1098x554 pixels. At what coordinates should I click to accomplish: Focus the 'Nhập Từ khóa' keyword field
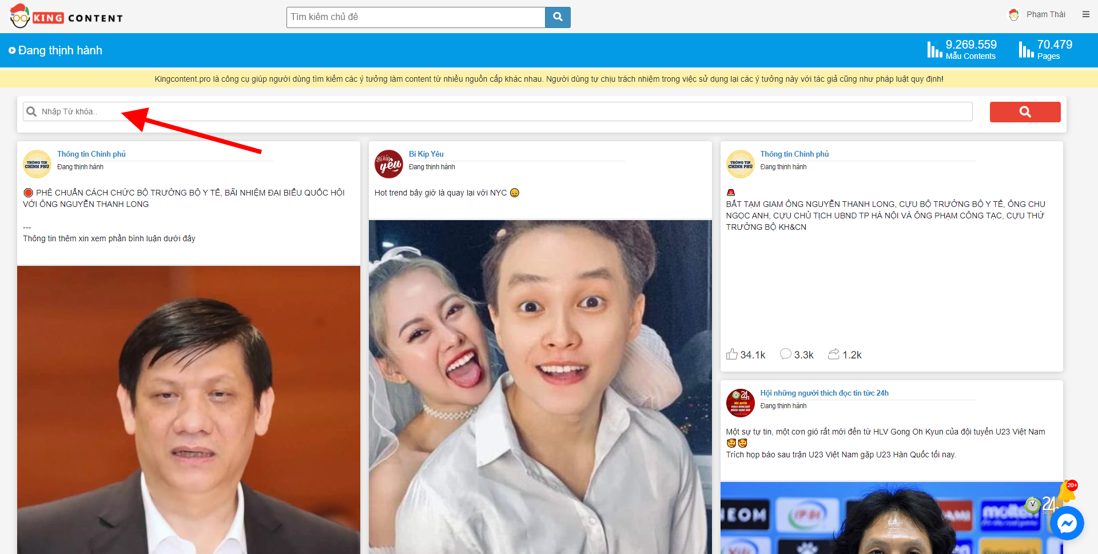pyautogui.click(x=498, y=111)
